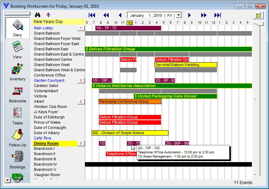Click the binoculars search icon
The height and width of the screenshot is (189, 269).
point(38,15)
